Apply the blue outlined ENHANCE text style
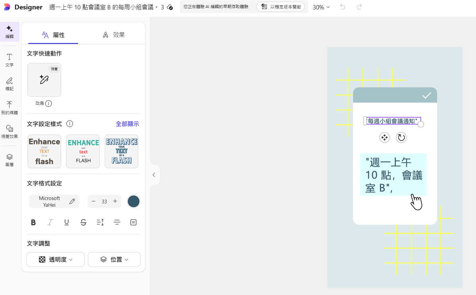The width and height of the screenshot is (476, 295). (x=122, y=151)
